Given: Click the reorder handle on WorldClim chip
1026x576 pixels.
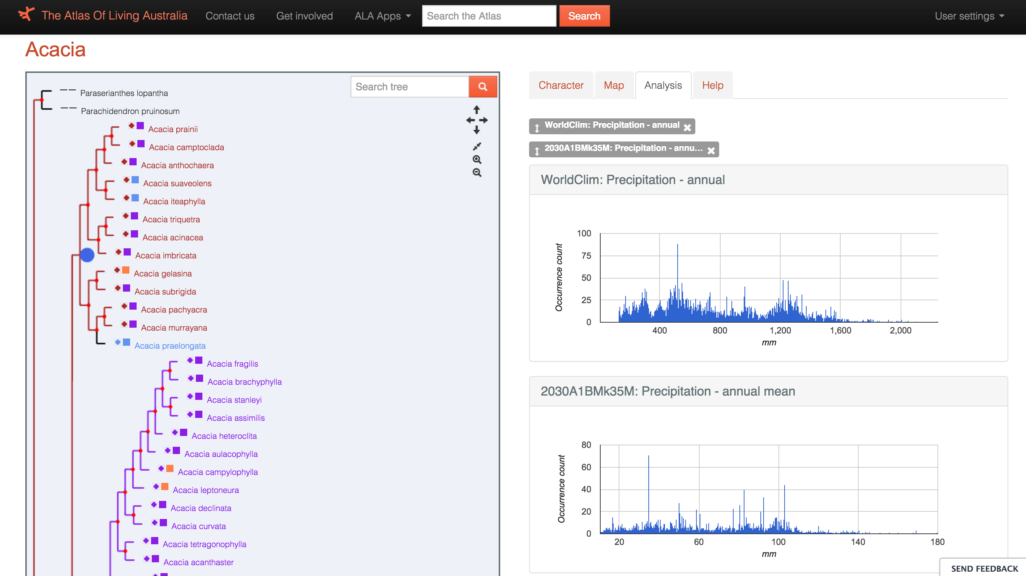Looking at the screenshot, I should 537,128.
